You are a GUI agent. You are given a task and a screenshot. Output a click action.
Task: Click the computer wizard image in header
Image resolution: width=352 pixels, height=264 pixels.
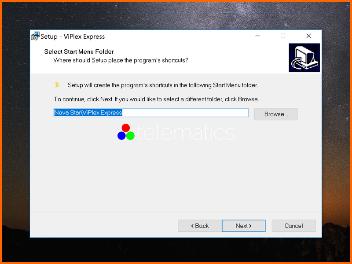304,58
